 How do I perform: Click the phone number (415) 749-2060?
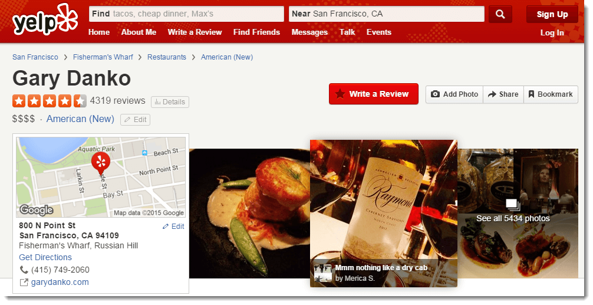61,270
